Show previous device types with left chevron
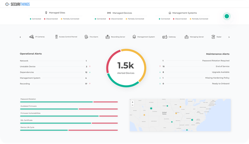This screenshot has height=144, width=249. (x=20, y=37)
